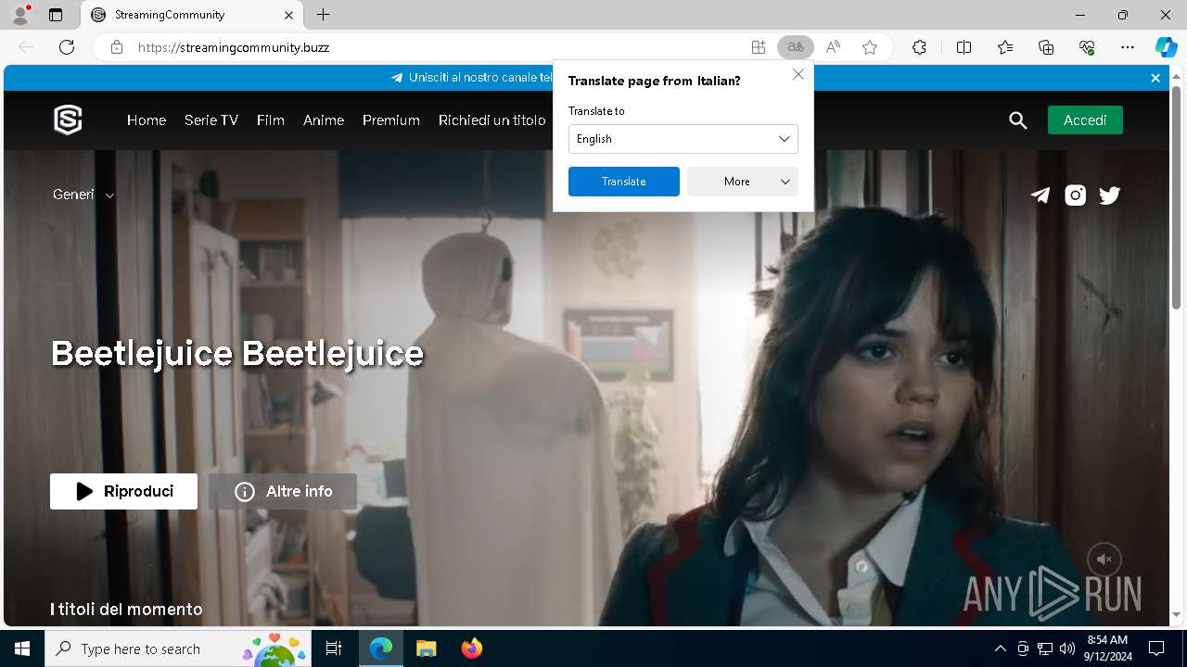Open Read aloud icon in address bar
1187x667 pixels.
pyautogui.click(x=833, y=47)
